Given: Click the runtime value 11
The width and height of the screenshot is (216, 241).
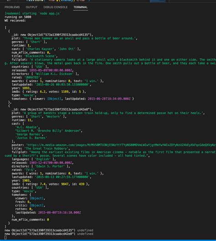Looking at the screenshot, I should (x=29, y=120).
